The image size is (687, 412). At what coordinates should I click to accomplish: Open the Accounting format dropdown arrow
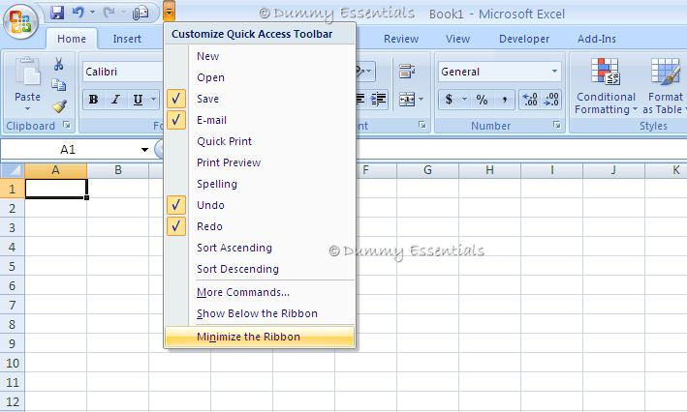464,100
